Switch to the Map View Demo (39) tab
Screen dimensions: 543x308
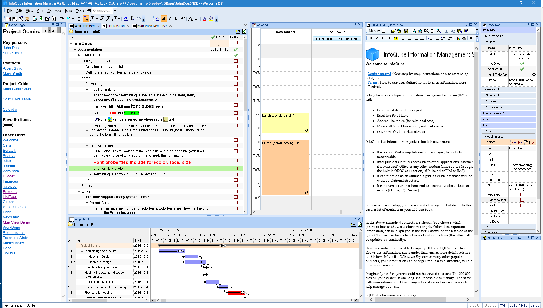152,26
